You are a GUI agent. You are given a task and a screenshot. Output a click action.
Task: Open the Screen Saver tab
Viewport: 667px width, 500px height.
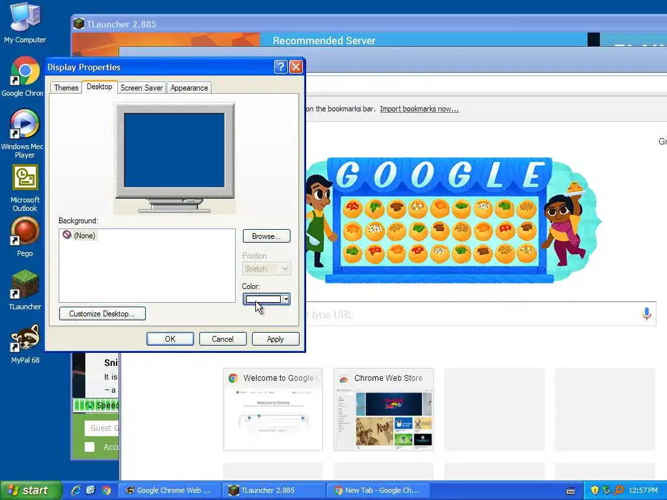[141, 88]
